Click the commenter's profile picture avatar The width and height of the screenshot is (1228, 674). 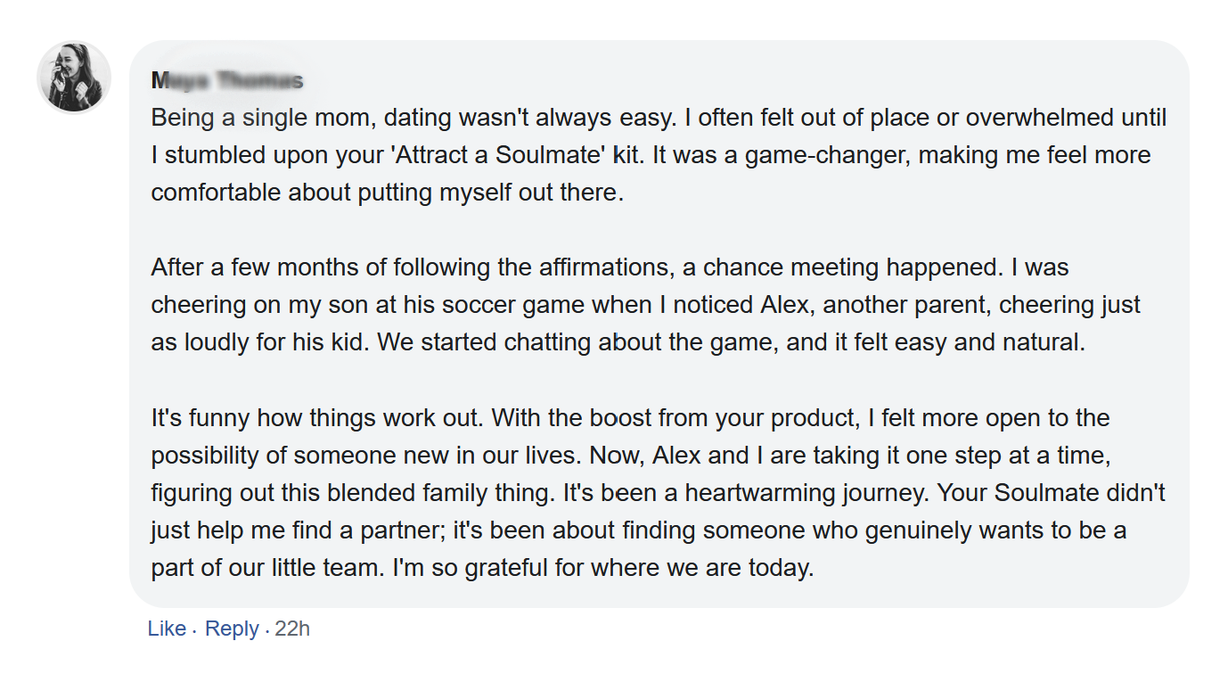[74, 78]
